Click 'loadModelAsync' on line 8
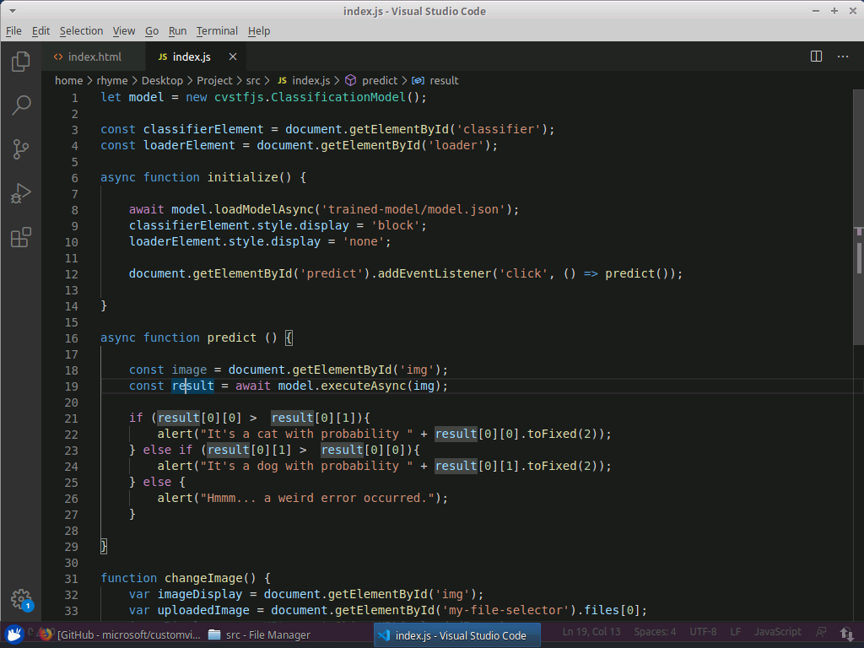 (x=264, y=209)
